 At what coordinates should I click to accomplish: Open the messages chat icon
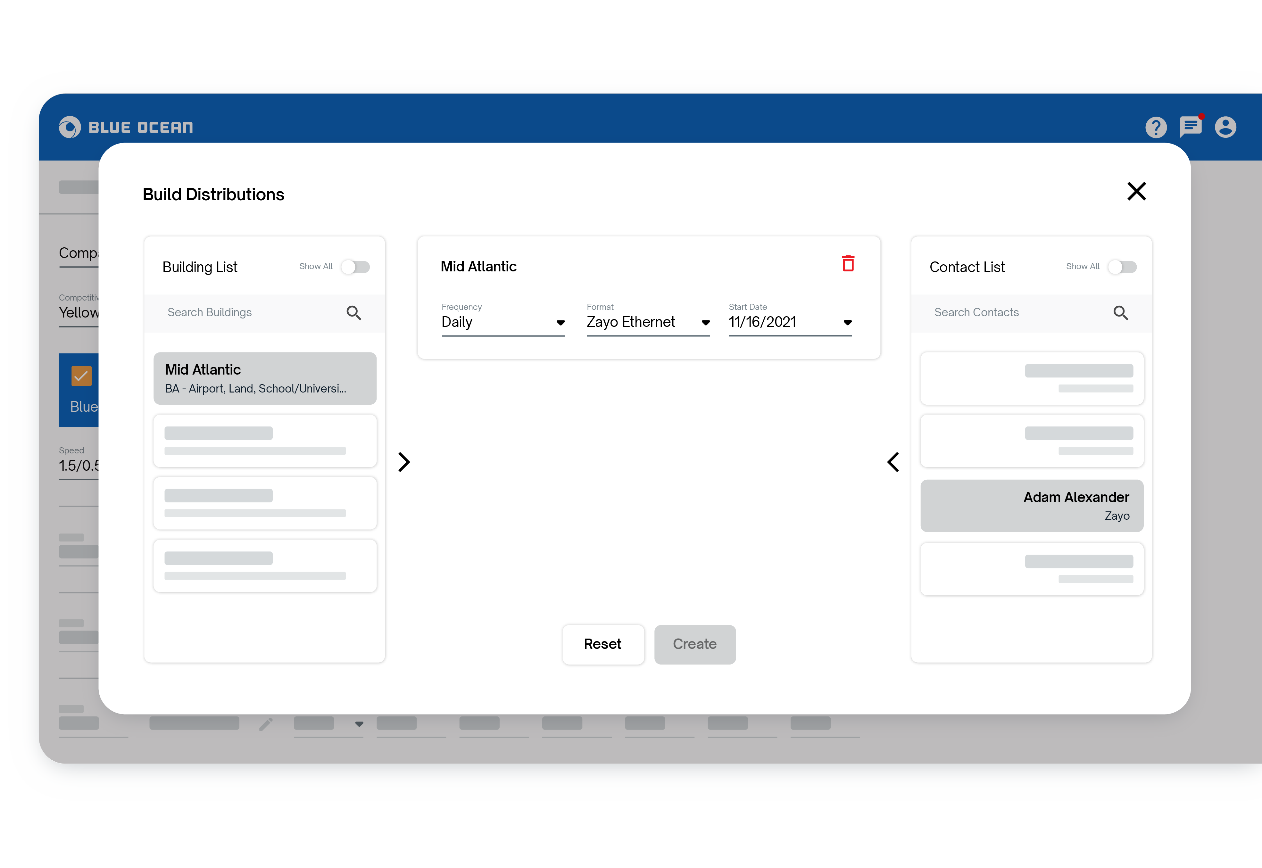click(x=1190, y=127)
